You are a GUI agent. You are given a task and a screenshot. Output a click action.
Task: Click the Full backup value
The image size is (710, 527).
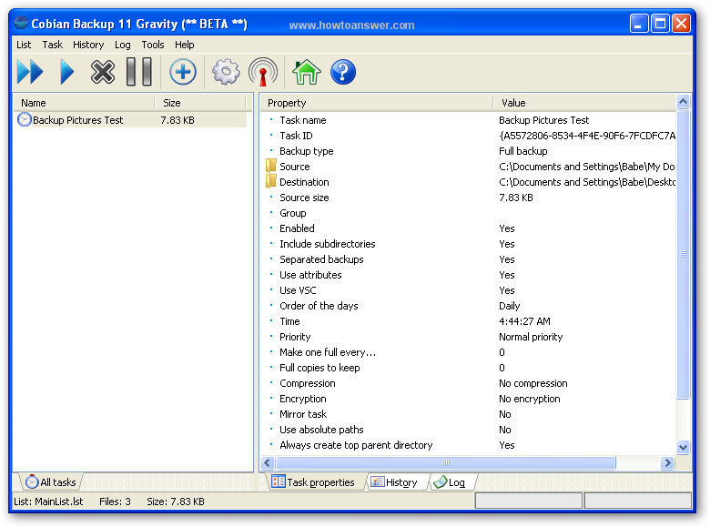(523, 151)
